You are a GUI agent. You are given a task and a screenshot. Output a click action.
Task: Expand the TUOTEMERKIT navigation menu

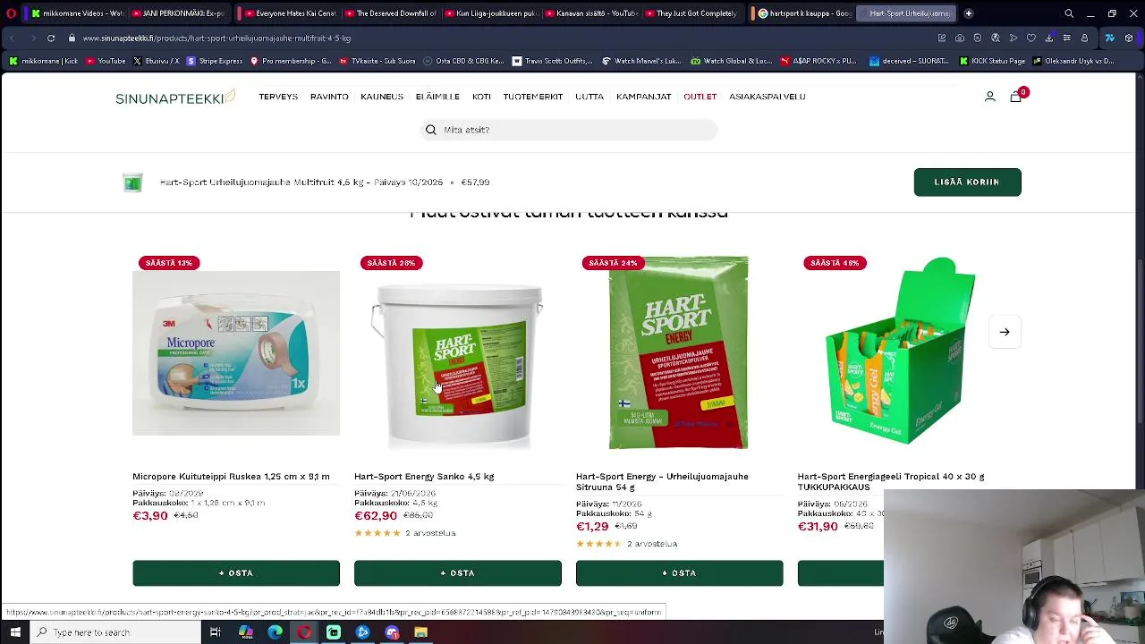point(532,97)
